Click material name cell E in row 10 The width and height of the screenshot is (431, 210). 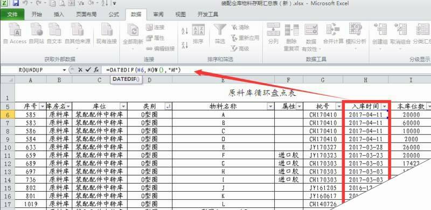(x=223, y=147)
